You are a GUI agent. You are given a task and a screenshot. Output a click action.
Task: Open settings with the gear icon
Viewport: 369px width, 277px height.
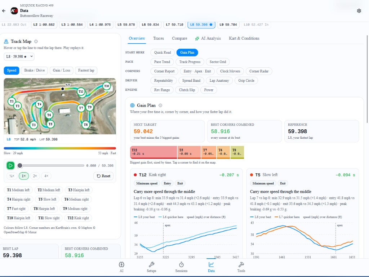tap(359, 11)
